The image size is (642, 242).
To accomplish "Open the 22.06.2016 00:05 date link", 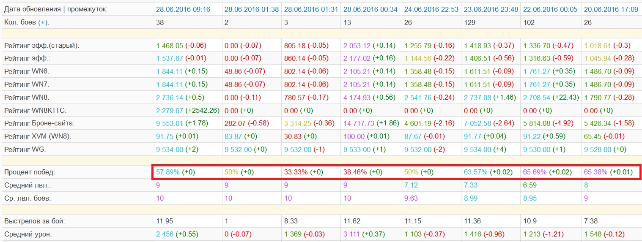I will click(551, 9).
